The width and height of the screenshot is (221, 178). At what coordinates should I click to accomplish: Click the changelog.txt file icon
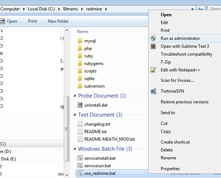pyautogui.click(x=80, y=124)
